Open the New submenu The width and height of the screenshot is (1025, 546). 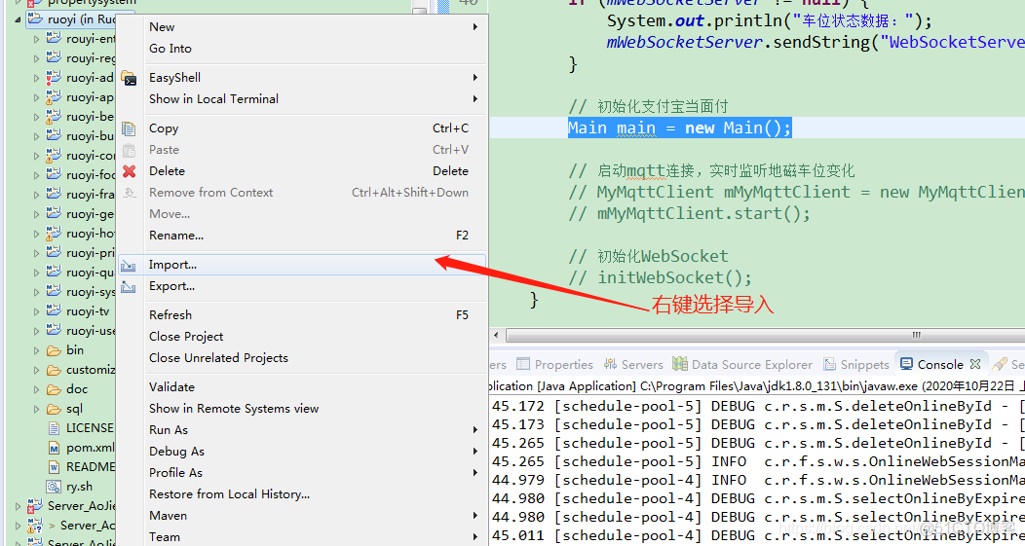pos(301,27)
